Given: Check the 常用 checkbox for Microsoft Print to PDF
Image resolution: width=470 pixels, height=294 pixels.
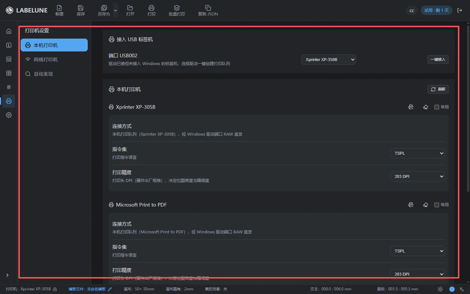Looking at the screenshot, I should coord(437,205).
